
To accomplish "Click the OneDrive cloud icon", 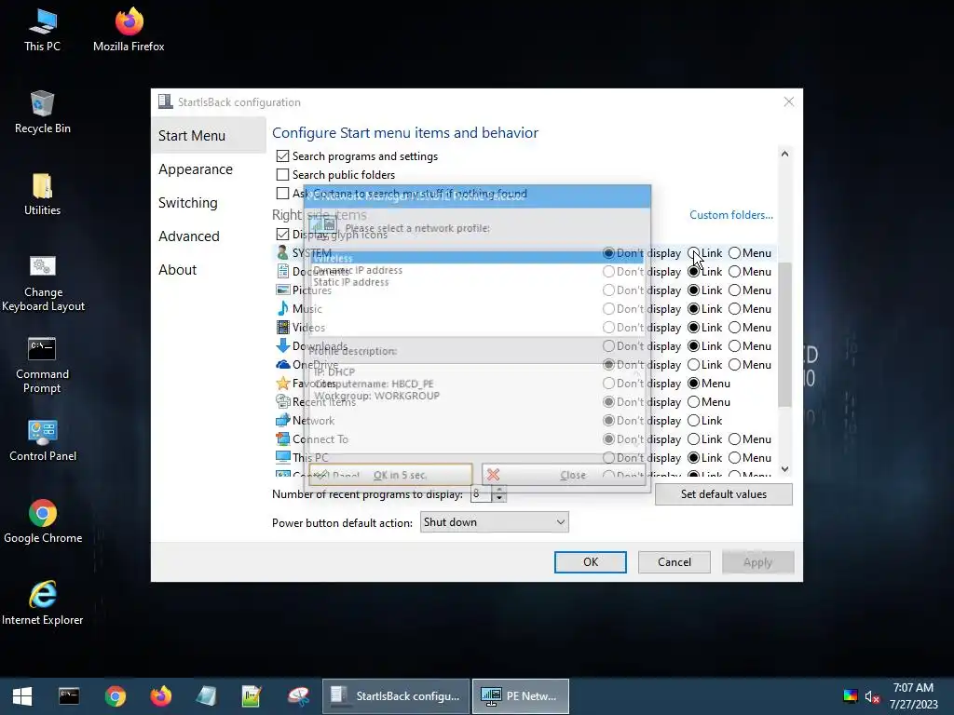I will (283, 365).
